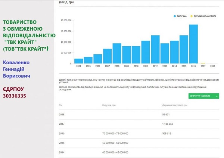Click the company name "ТВК КРАЙТ"
Screen dimensions: 224x158
[x=21, y=42]
